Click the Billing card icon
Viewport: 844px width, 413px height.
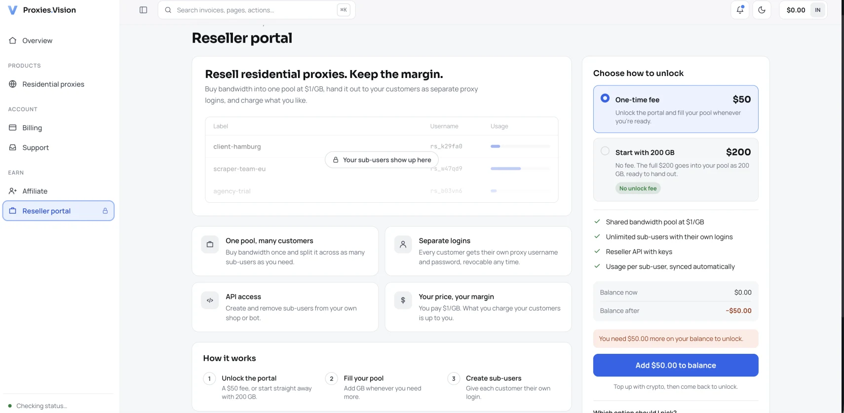13,128
